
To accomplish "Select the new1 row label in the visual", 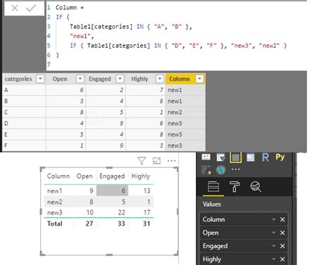I will [54, 190].
